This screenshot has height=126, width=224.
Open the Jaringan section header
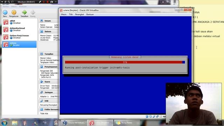pyautogui.click(x=49, y=92)
